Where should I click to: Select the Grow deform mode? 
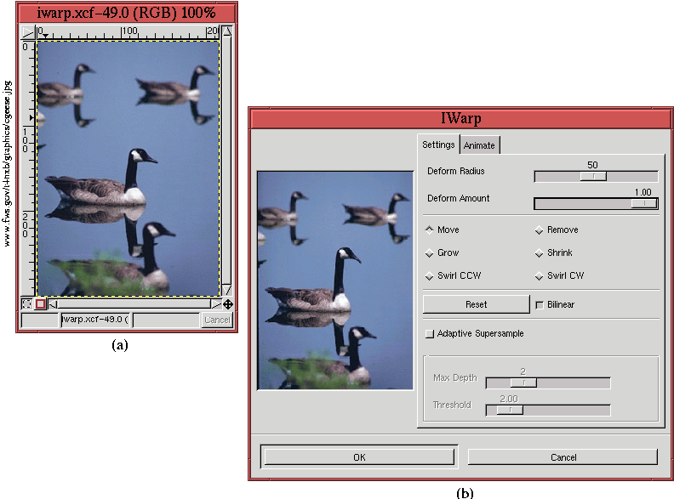430,252
